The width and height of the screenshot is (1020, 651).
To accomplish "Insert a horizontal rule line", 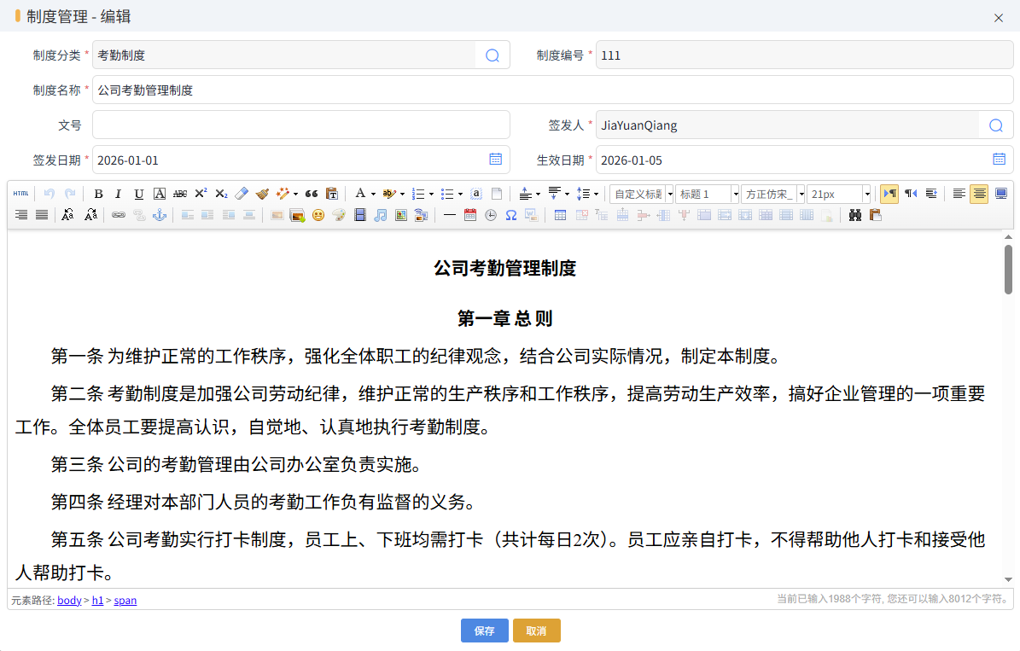I will tap(450, 215).
